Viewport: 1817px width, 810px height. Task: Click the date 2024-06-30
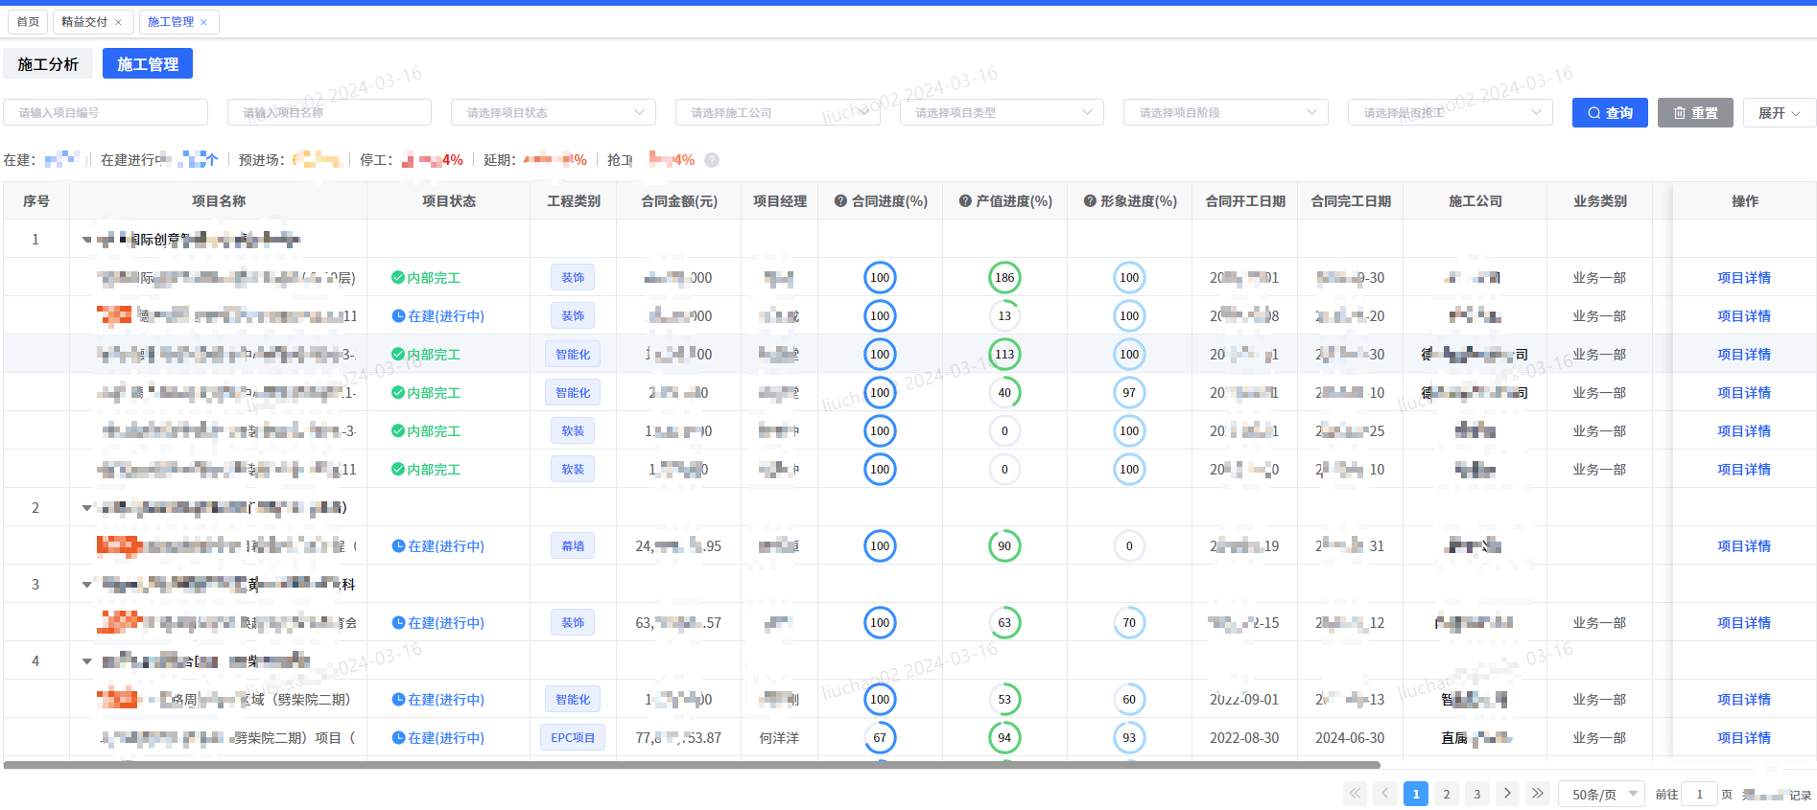click(x=1350, y=737)
